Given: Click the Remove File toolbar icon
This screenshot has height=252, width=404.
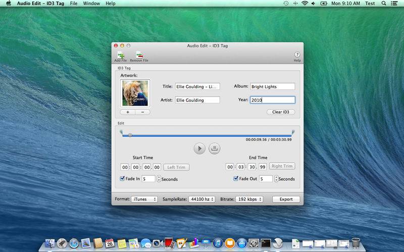Looking at the screenshot, I should click(139, 55).
